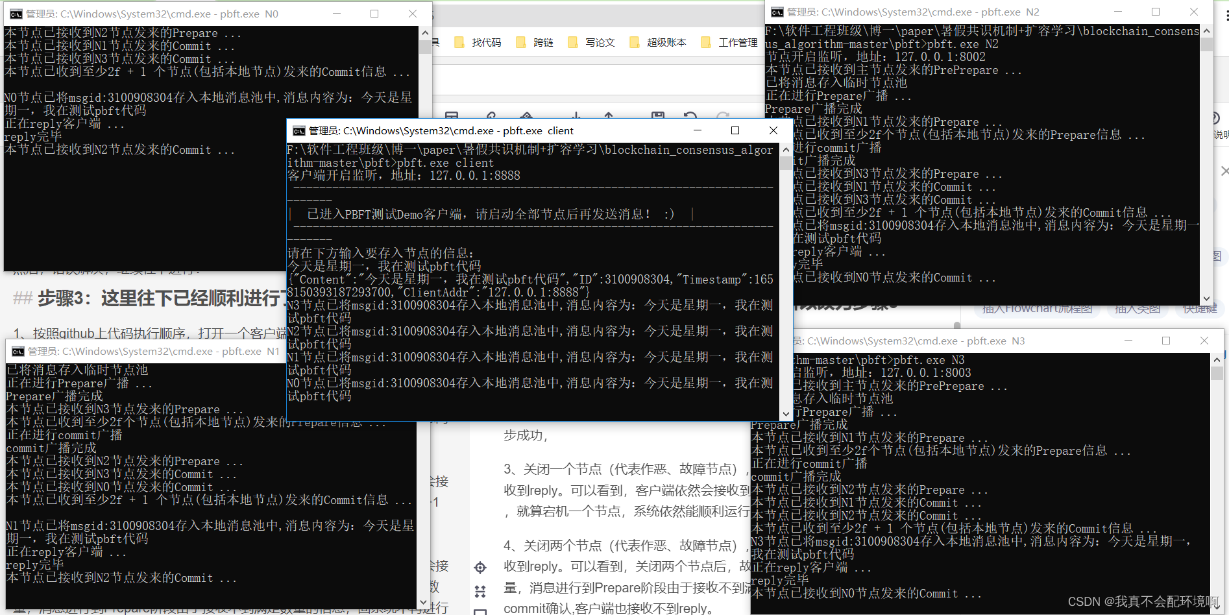Click the editor redo arrow icon
The width and height of the screenshot is (1229, 615).
(x=722, y=116)
